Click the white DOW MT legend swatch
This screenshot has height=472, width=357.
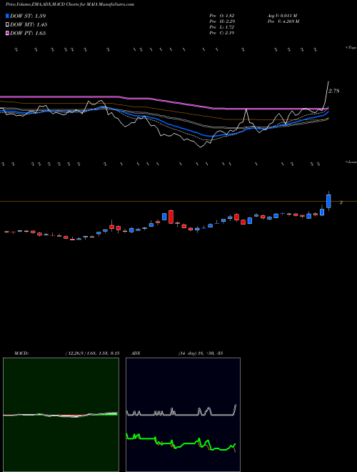[x=7, y=25]
